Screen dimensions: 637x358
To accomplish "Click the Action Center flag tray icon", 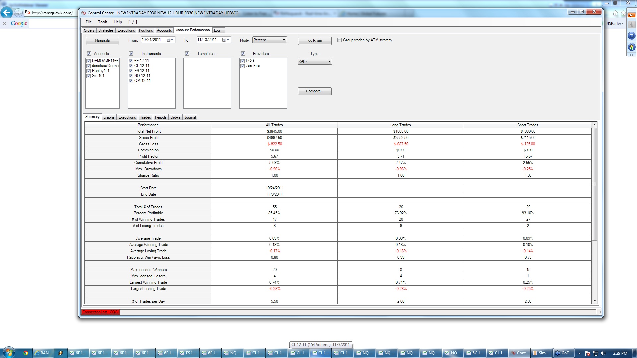I will (588, 353).
